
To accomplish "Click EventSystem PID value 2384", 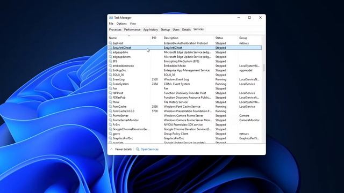I will coord(155,84).
